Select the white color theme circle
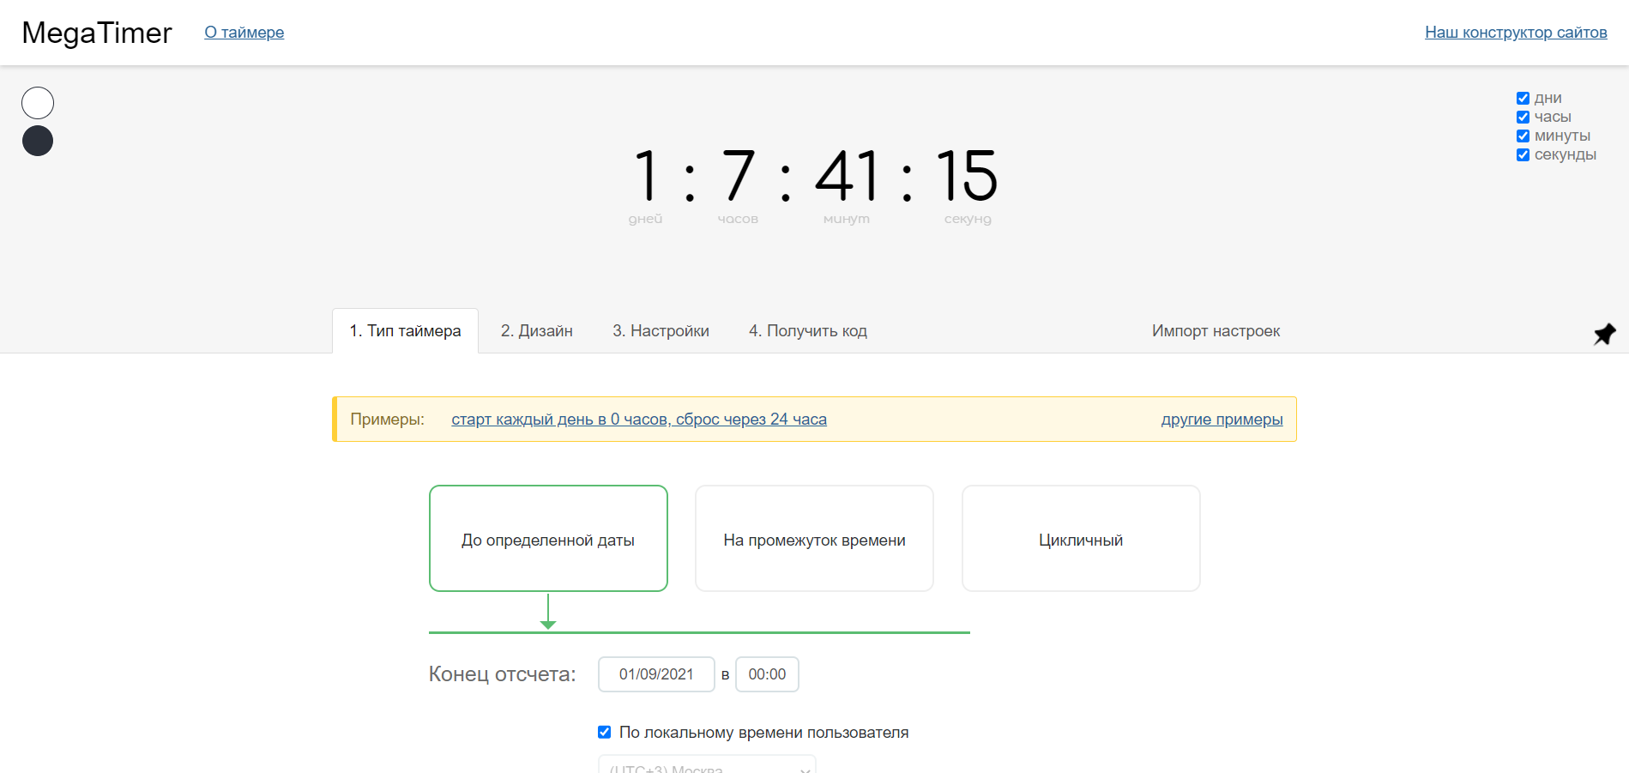The height and width of the screenshot is (773, 1629). [x=38, y=103]
